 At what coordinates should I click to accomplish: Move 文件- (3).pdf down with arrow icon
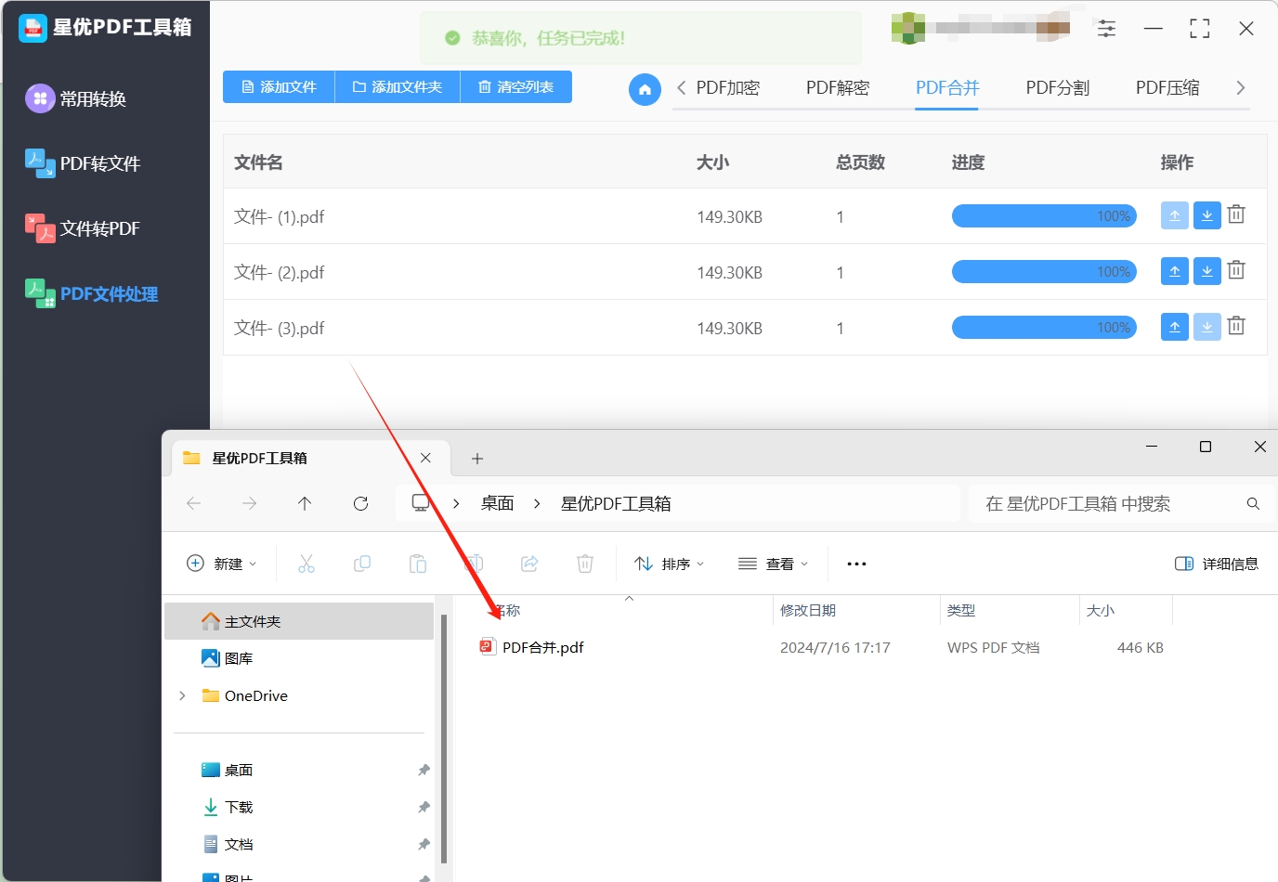pyautogui.click(x=1206, y=327)
